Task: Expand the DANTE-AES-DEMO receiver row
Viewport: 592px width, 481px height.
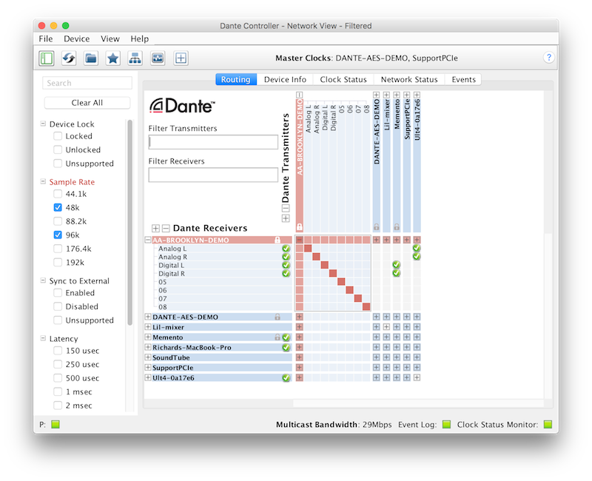Action: coord(148,317)
